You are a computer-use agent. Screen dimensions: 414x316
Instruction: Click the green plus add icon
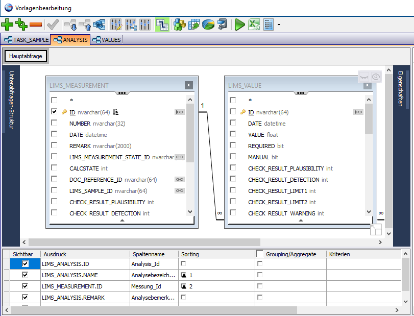pyautogui.click(x=8, y=24)
